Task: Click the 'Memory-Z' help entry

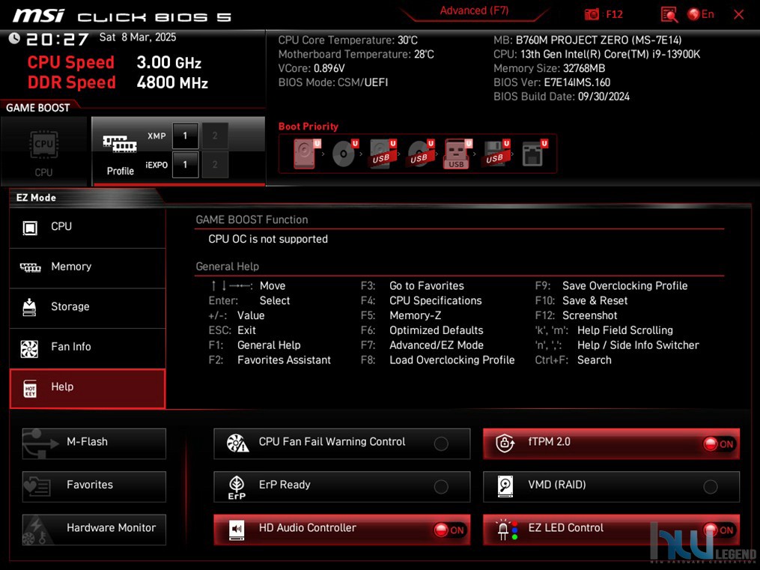Action: tap(416, 315)
